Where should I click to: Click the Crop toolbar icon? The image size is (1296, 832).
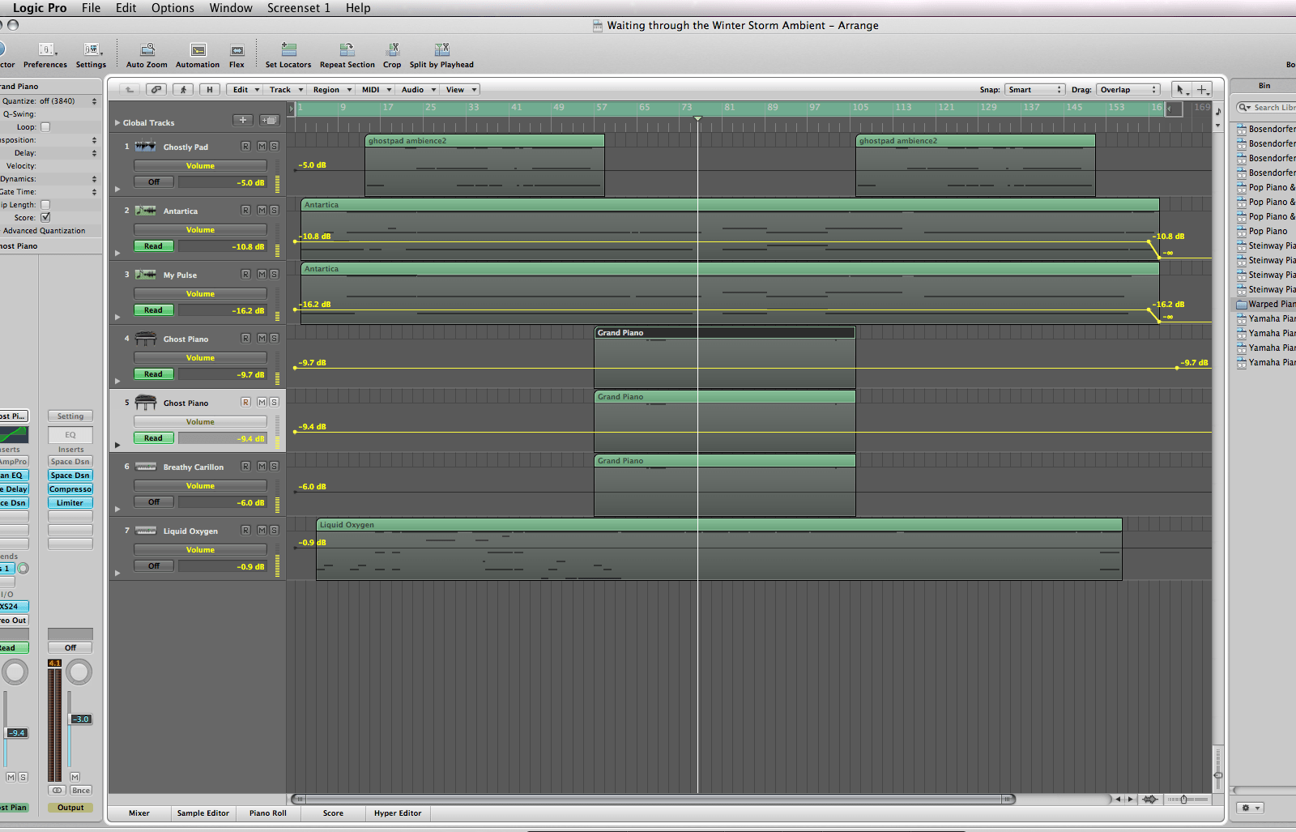click(x=392, y=50)
